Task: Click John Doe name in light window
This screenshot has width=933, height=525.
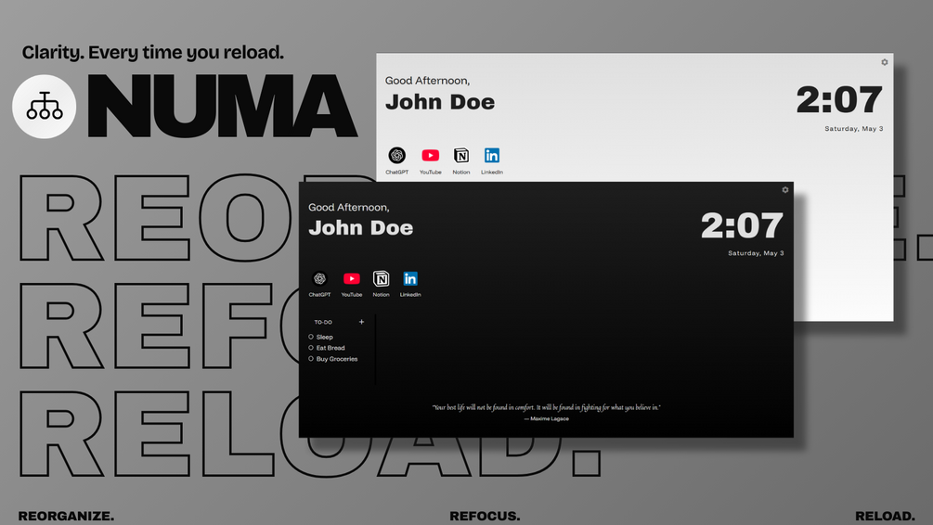Action: (x=440, y=102)
